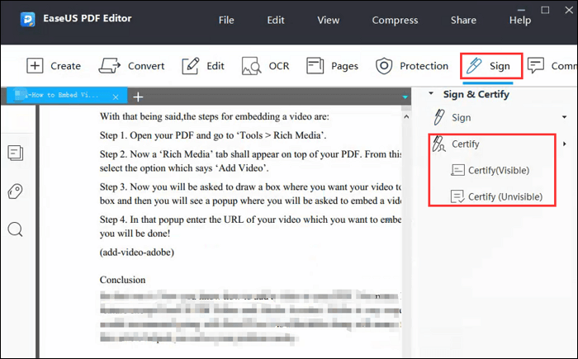This screenshot has width=578, height=359.
Task: Click the Pages layout icon
Action: tap(315, 66)
